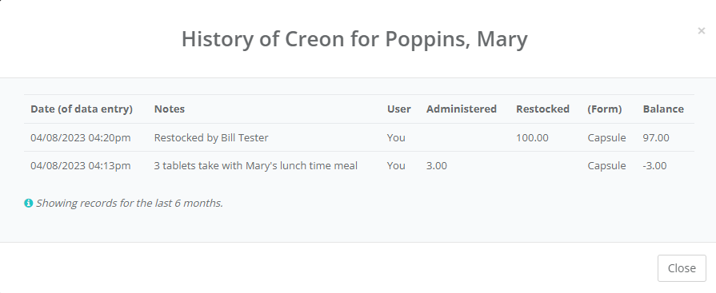Click the Close button

(x=682, y=268)
